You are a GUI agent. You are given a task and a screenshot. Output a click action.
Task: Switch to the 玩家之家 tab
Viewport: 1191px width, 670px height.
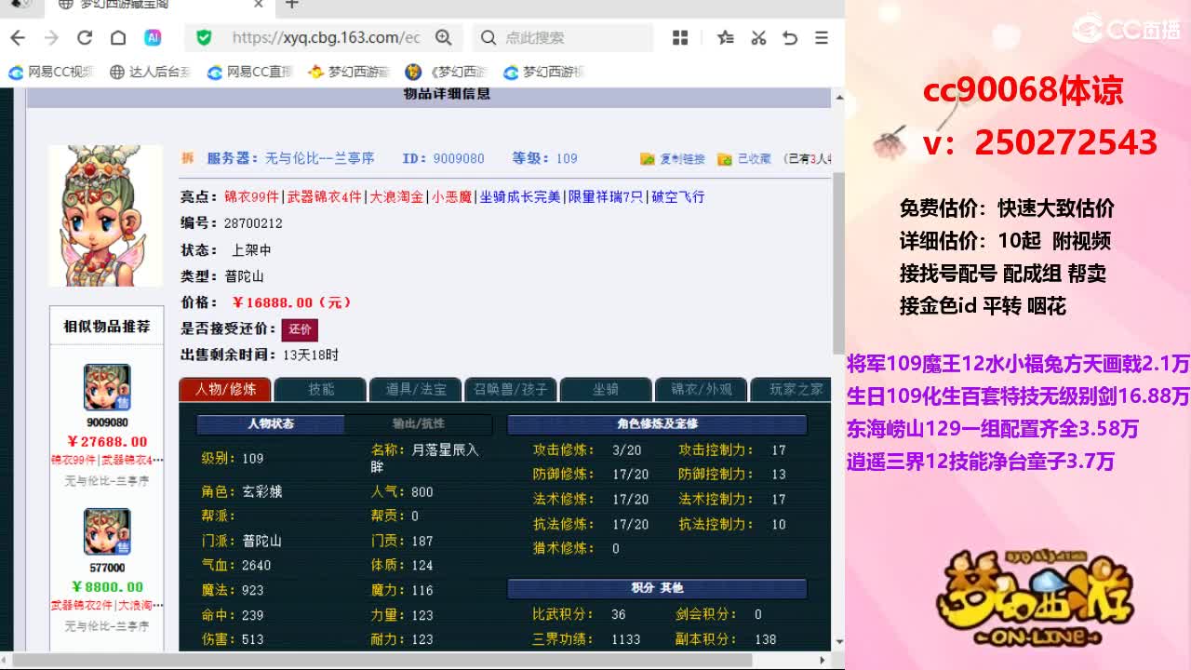pyautogui.click(x=791, y=389)
